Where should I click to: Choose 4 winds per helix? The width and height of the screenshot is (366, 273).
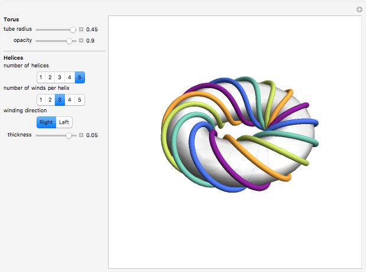point(70,100)
